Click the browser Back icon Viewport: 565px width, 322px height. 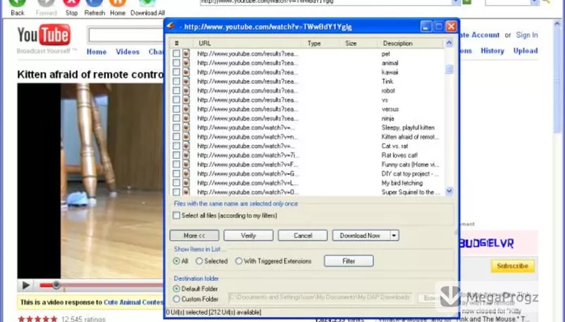(17, 3)
